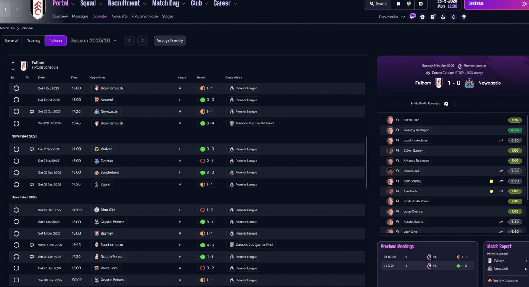
Task: Click Bernd Leno's player portrait
Action: [390, 120]
